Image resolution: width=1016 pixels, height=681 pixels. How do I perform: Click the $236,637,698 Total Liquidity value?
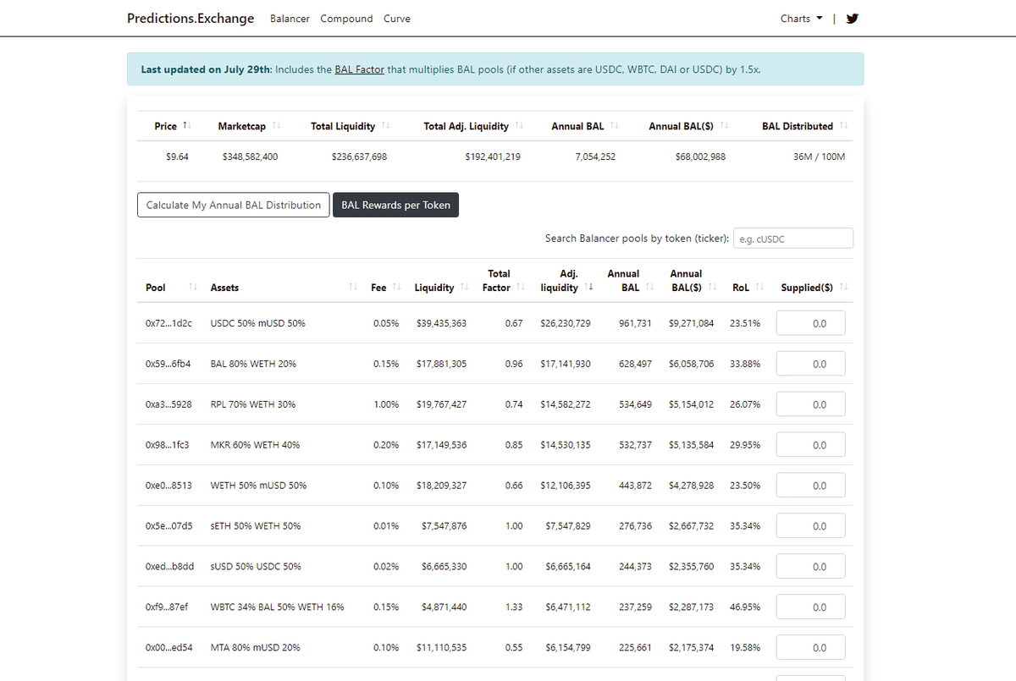point(360,157)
